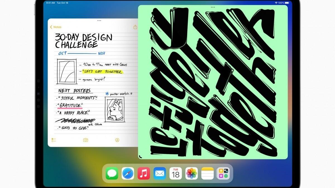The width and height of the screenshot is (335, 188).
Task: Open the multitasking menu above the green poster window
Action: [x=213, y=7]
